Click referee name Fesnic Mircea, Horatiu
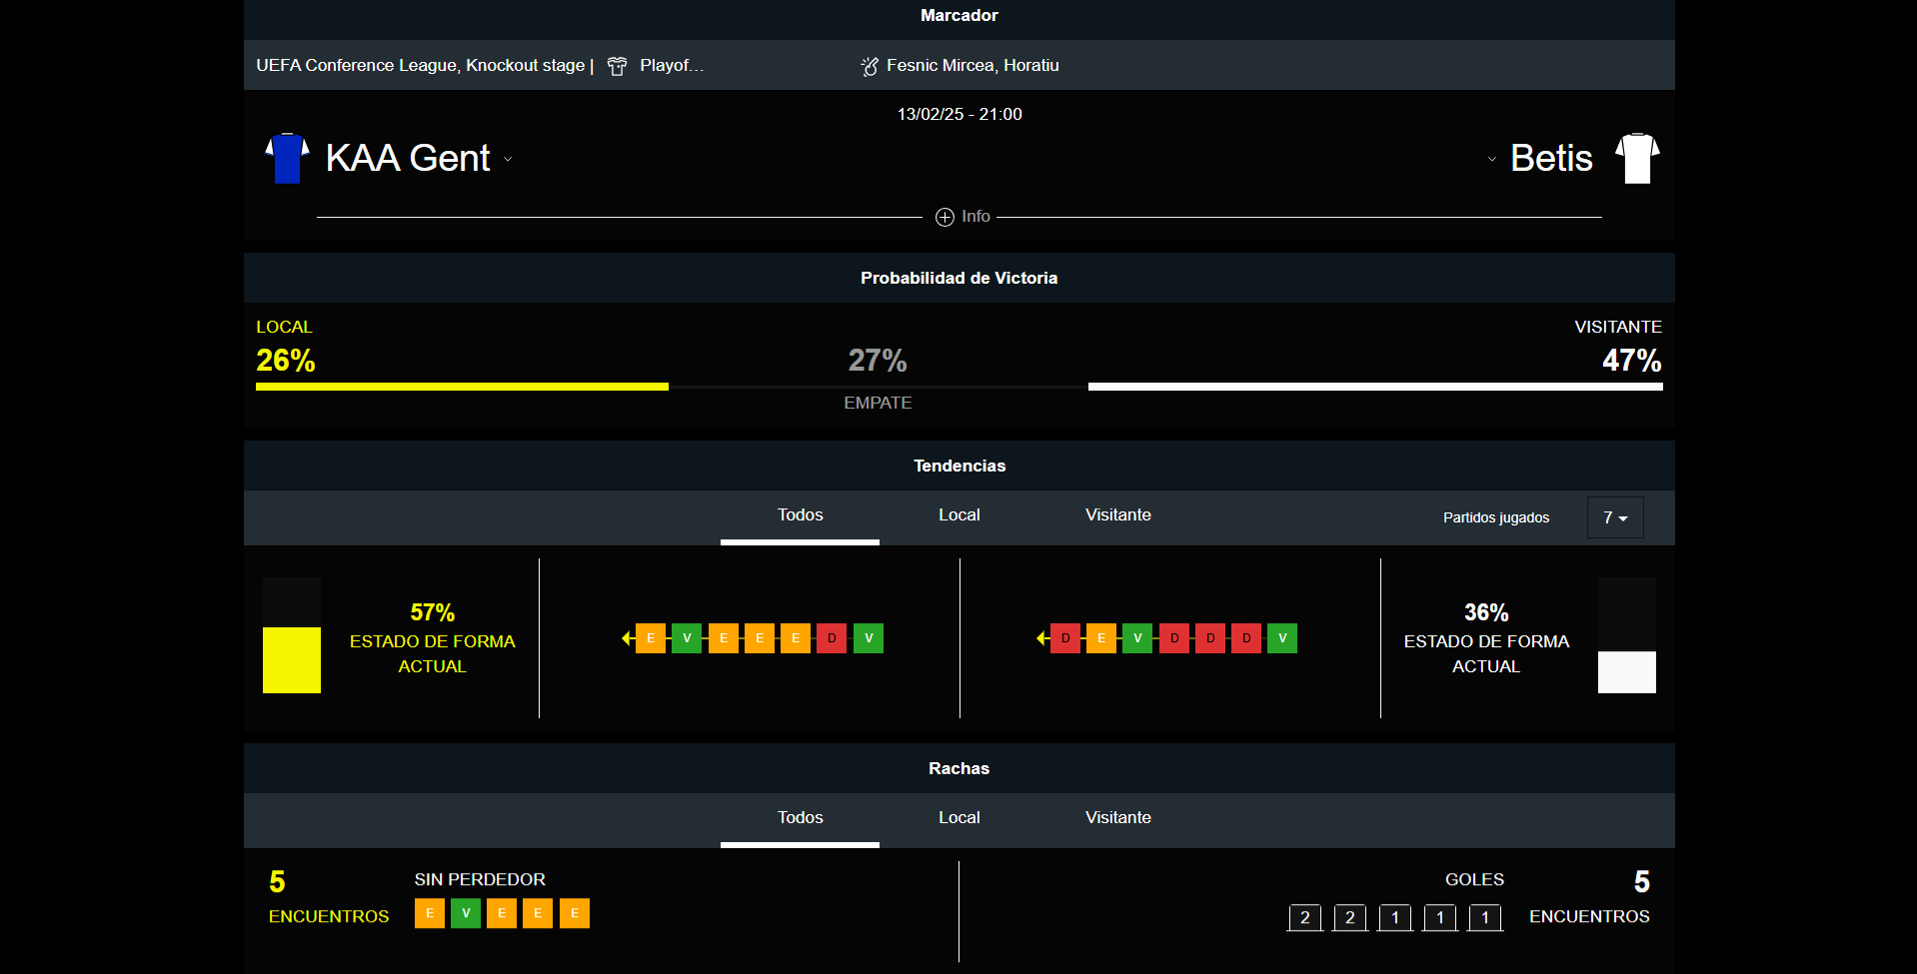 (x=971, y=66)
